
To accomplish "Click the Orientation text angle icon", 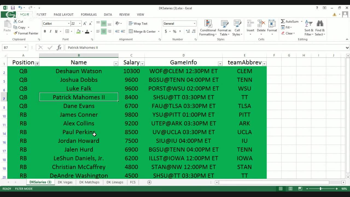I will tap(118, 24).
